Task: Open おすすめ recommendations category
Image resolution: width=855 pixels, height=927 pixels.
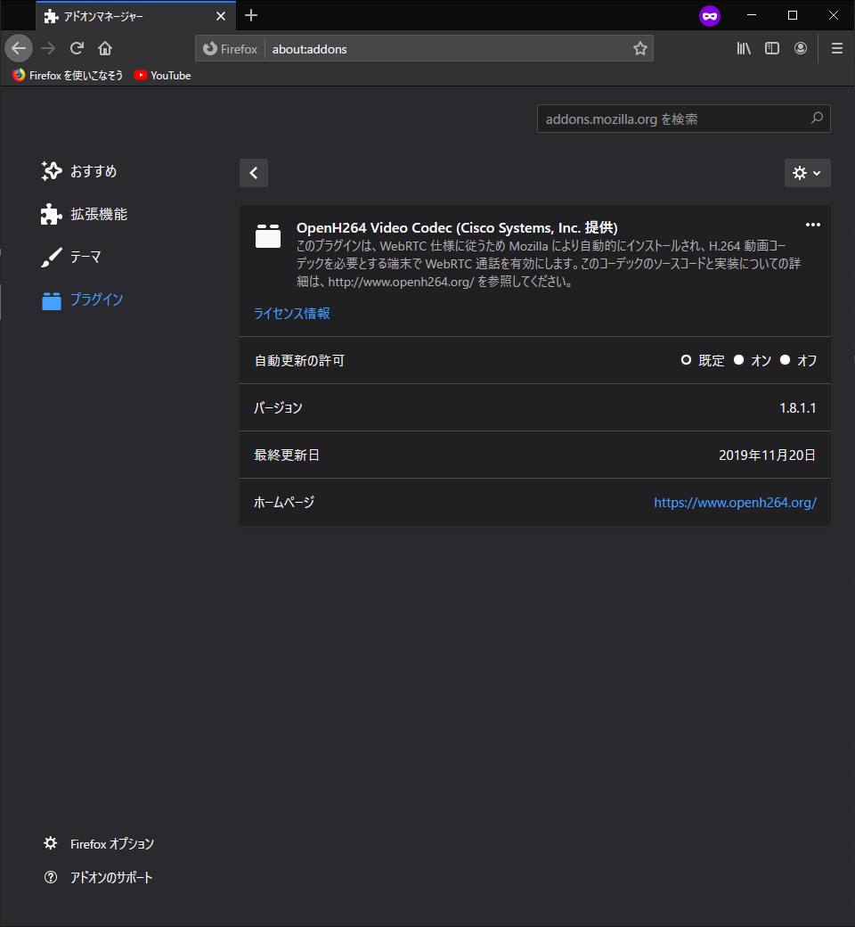Action: coord(79,171)
